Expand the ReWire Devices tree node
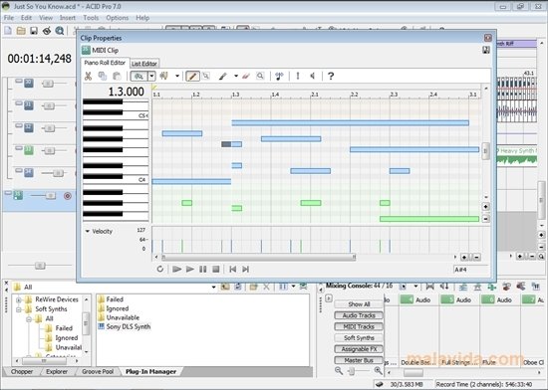This screenshot has width=548, height=390. (19, 299)
